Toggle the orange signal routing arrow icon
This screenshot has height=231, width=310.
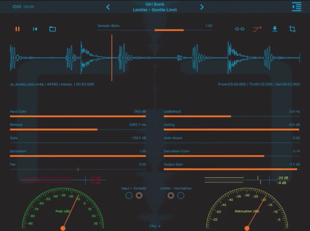257,29
